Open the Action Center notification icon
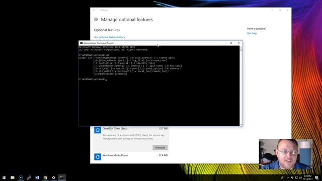 click(316, 177)
